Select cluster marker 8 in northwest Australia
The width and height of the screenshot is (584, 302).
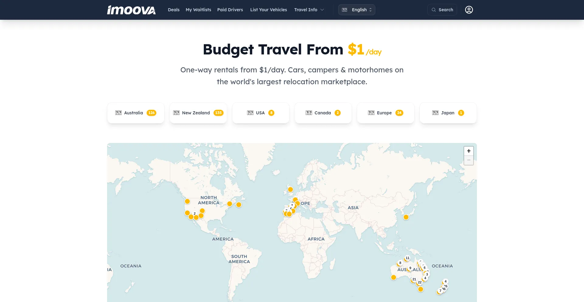(400, 263)
